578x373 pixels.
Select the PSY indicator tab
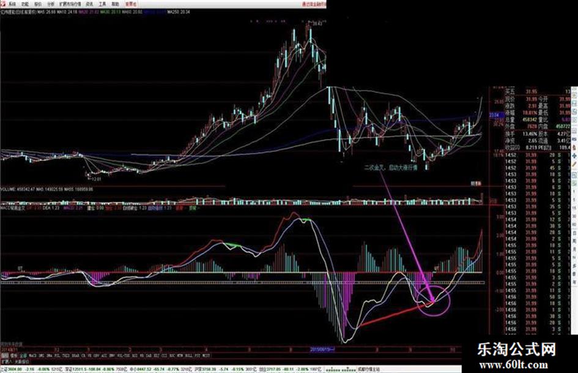197,355
